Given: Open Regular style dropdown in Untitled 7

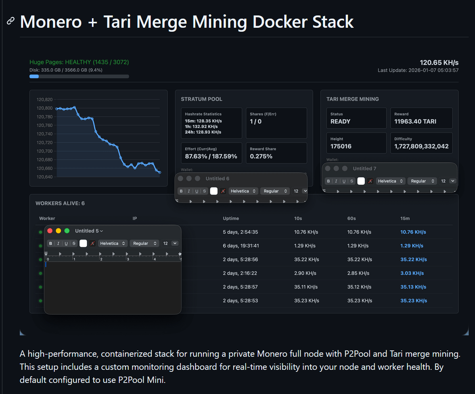Looking at the screenshot, I should (x=422, y=181).
